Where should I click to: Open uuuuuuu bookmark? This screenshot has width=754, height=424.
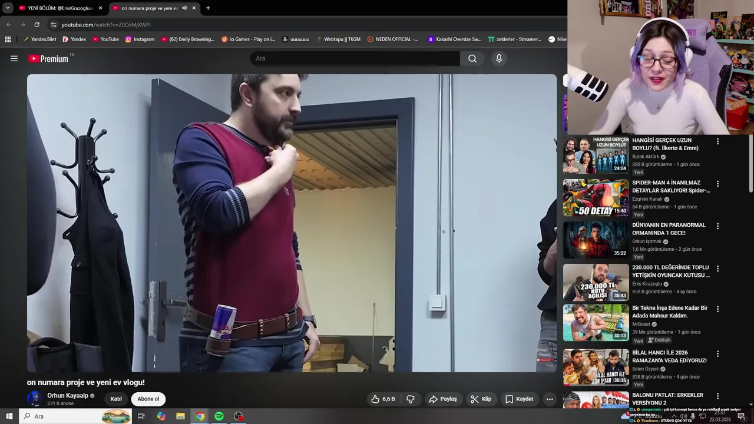[x=296, y=39]
